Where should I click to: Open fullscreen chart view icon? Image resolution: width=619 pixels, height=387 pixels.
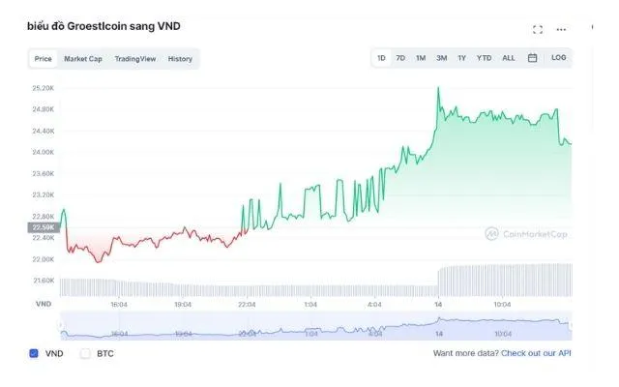click(x=538, y=30)
